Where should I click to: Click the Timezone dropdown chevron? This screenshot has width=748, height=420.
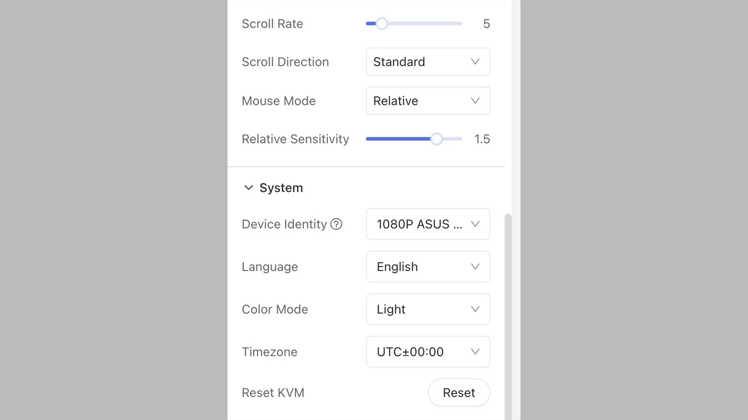pos(475,352)
